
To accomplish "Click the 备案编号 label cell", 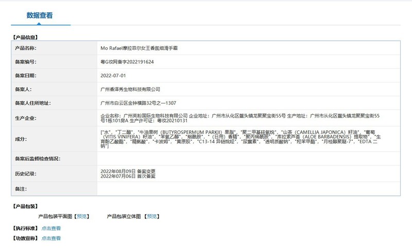I will pos(54,62).
